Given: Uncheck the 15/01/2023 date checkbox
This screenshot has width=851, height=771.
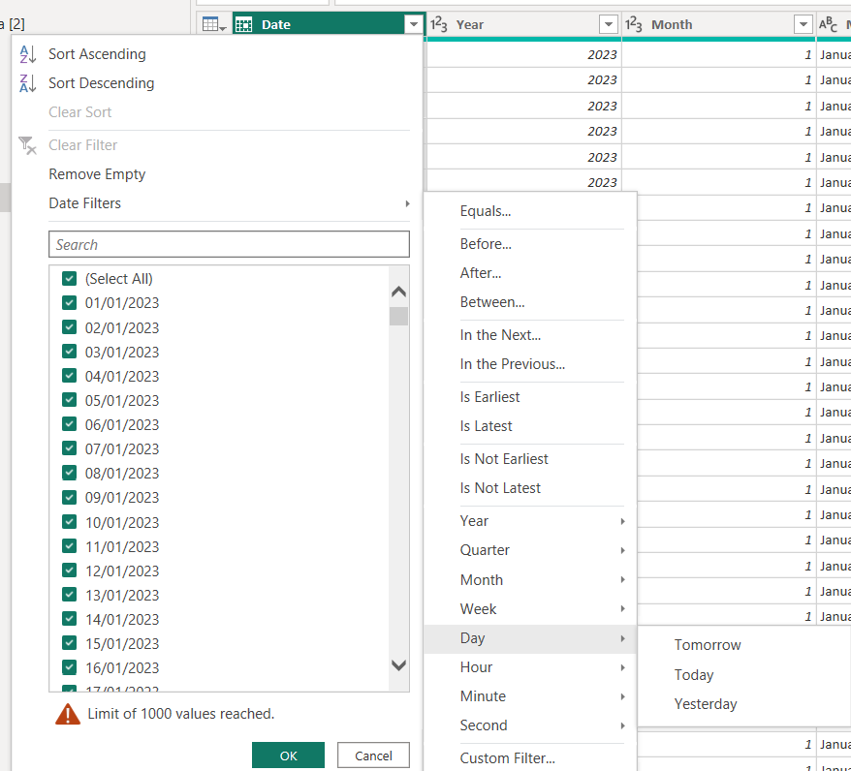Looking at the screenshot, I should [x=70, y=643].
